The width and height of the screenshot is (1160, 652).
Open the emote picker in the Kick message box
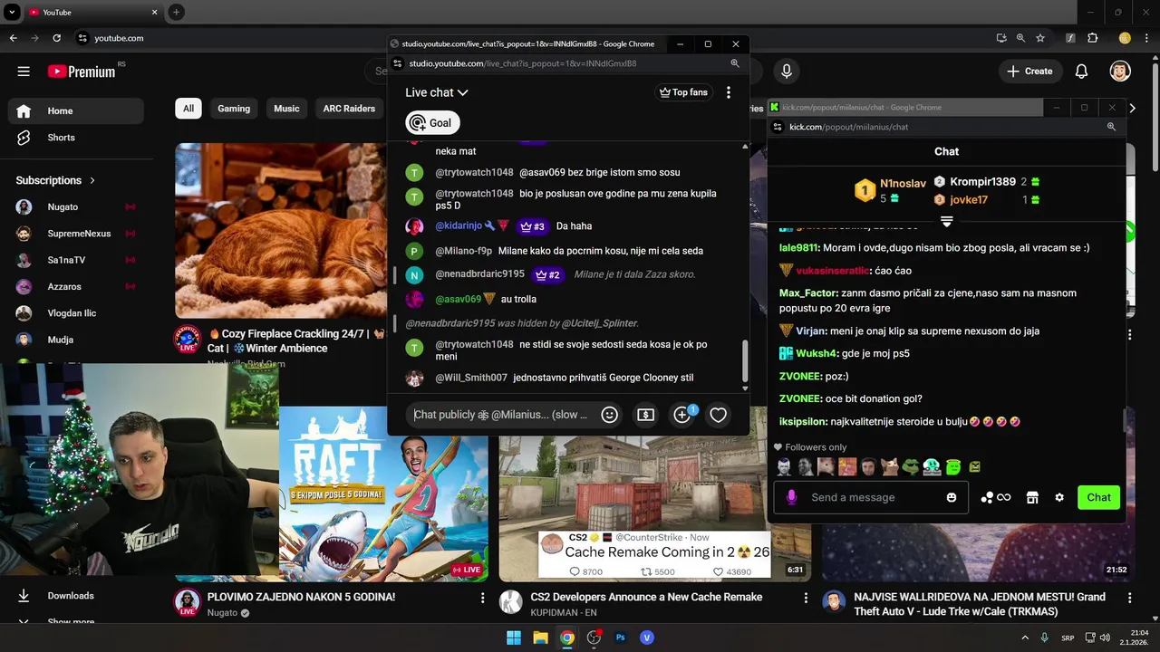(x=952, y=497)
